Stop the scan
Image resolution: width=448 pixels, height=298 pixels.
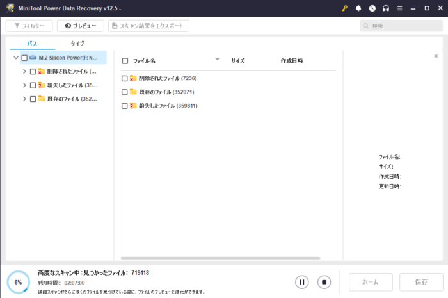(x=324, y=282)
